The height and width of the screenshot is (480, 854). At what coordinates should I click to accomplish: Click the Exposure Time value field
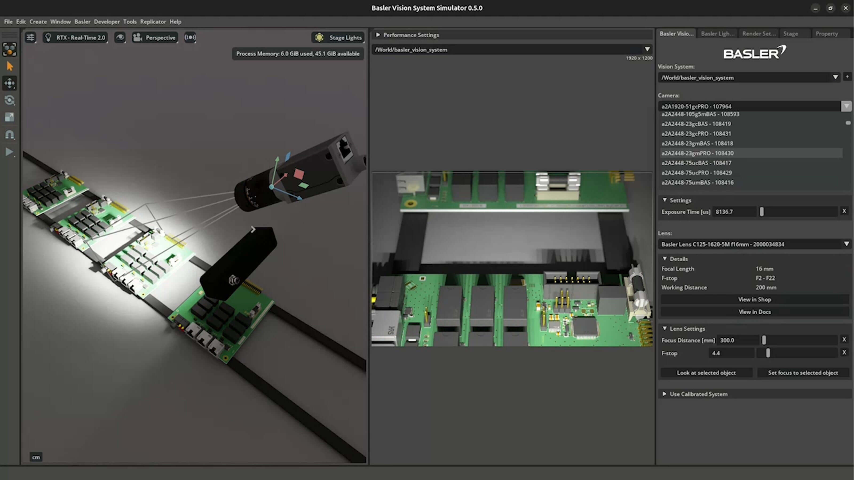(735, 211)
